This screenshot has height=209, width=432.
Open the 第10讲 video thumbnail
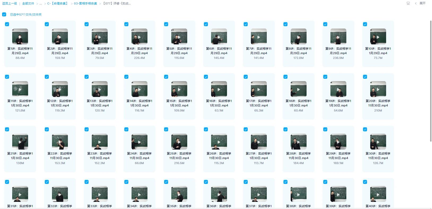[x=378, y=36]
